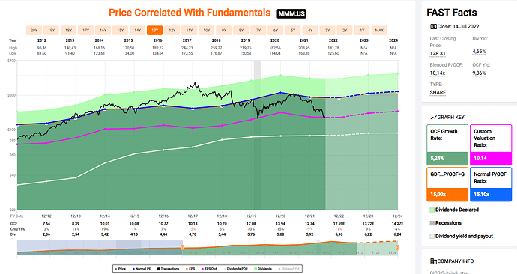
Task: Click the Dividends Declared green swatch
Action: pyautogui.click(x=432, y=210)
